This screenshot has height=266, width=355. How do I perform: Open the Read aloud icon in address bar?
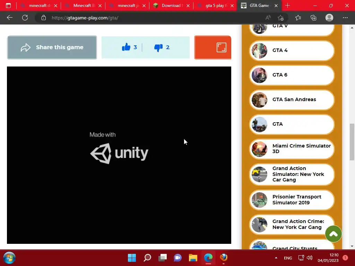(268, 18)
